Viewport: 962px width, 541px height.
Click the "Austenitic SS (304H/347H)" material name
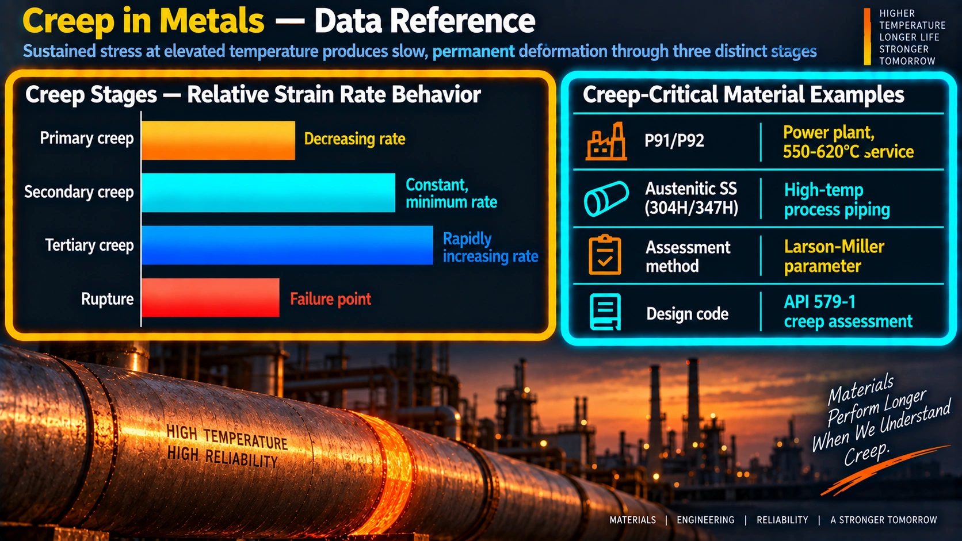tap(692, 198)
